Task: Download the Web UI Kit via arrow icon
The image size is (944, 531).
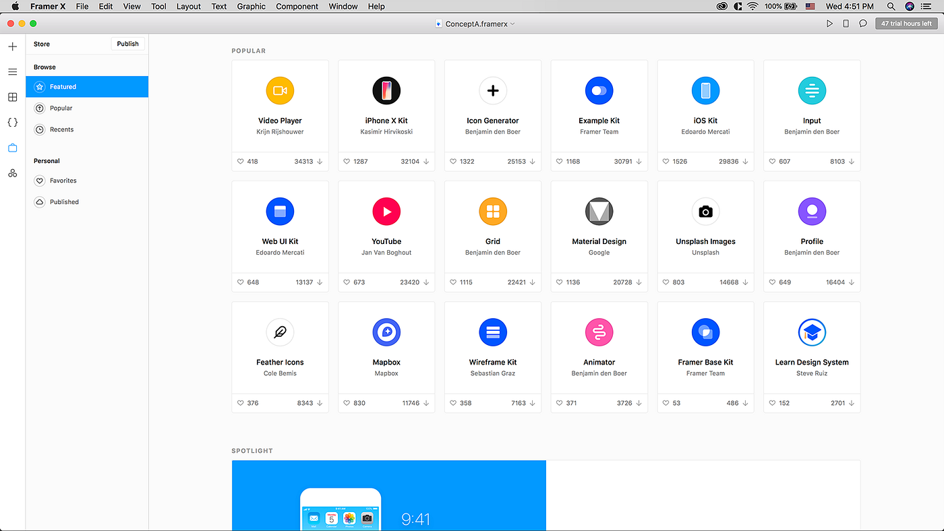Action: pos(320,282)
